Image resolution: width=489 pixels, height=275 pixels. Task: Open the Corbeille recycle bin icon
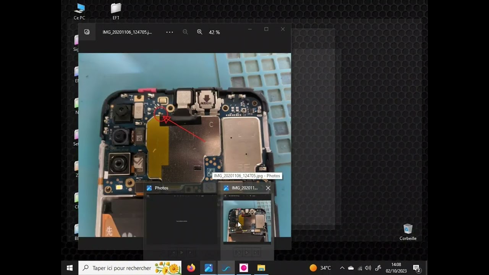click(x=408, y=232)
